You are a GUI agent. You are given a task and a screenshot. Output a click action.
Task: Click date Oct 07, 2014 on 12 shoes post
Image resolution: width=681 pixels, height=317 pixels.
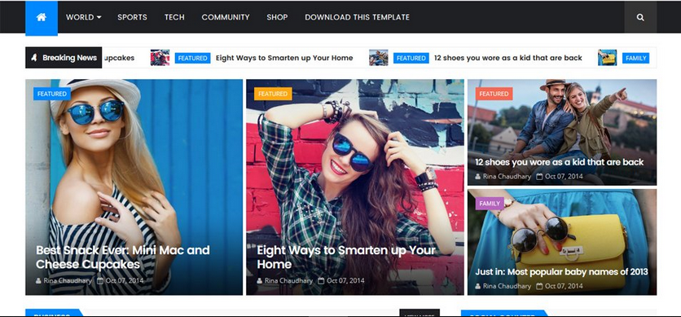click(564, 176)
